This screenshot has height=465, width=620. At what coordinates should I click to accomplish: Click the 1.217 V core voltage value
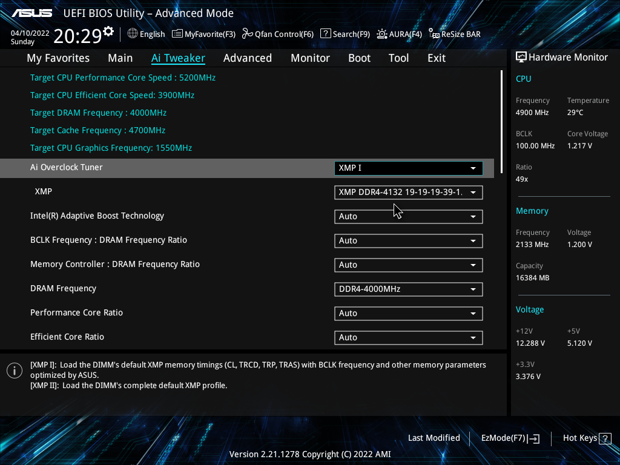pos(579,146)
